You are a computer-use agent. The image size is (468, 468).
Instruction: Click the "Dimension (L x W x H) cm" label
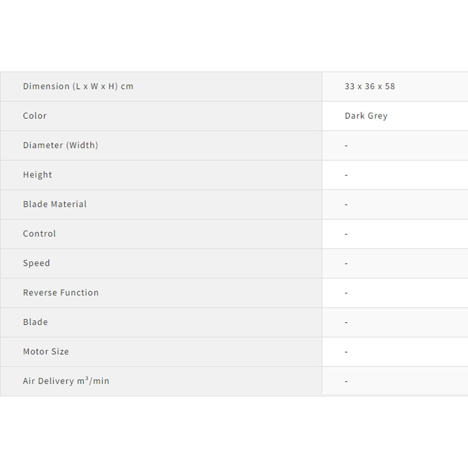click(78, 86)
